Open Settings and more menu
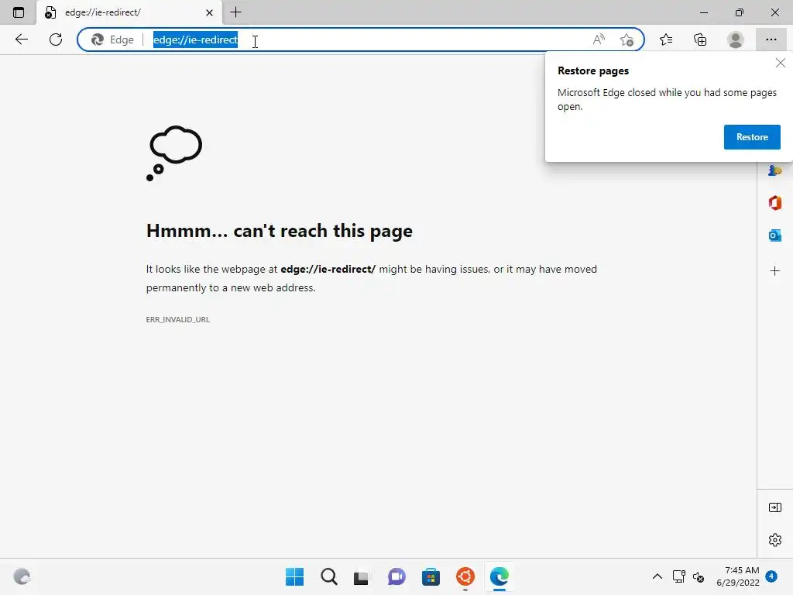The width and height of the screenshot is (793, 595). click(771, 40)
